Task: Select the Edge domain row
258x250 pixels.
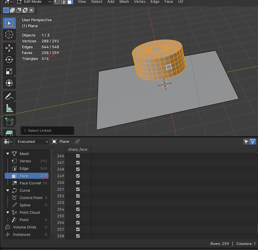Action: (x=27, y=168)
